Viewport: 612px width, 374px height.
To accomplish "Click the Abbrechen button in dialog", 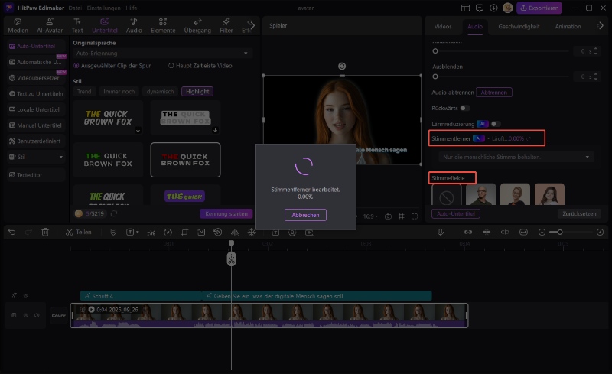I will [x=305, y=215].
